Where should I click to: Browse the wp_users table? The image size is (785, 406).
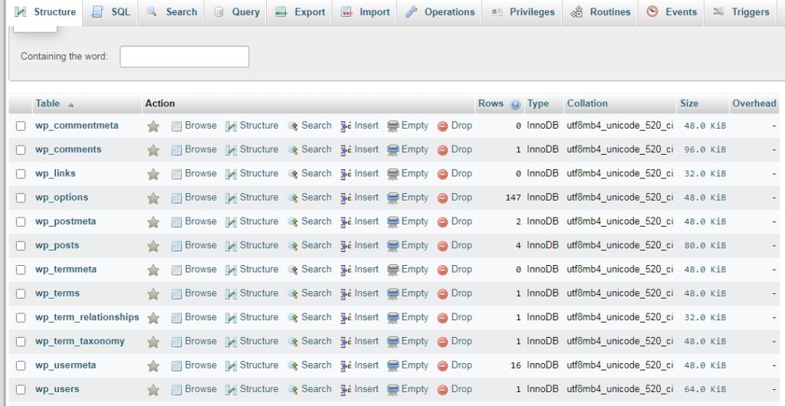click(194, 389)
